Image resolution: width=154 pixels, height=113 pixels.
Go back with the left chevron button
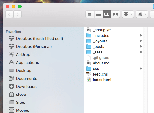tap(9, 14)
